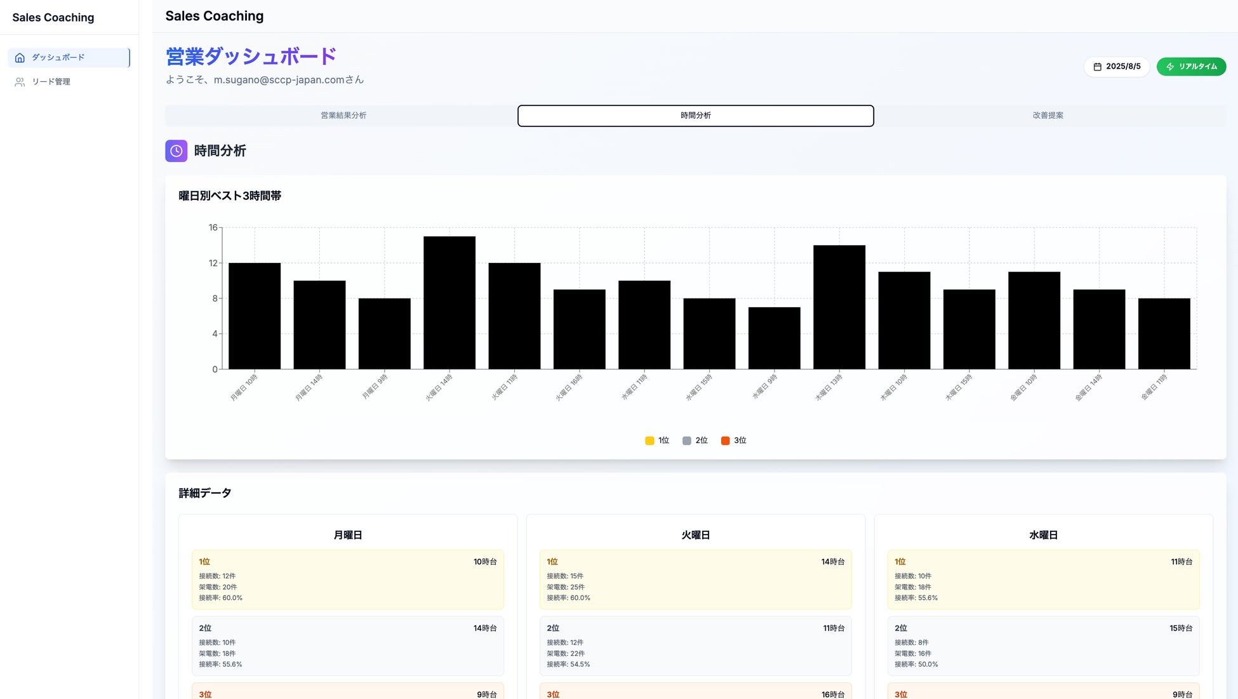
Task: Click the gray 2位 legend swatch
Action: [x=686, y=441]
